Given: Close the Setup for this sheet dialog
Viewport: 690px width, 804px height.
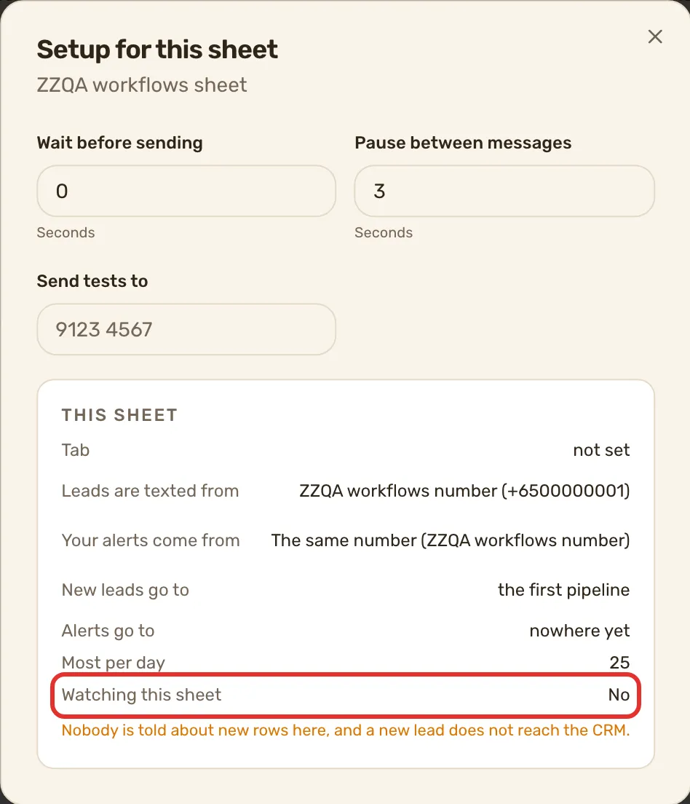Looking at the screenshot, I should pos(654,36).
